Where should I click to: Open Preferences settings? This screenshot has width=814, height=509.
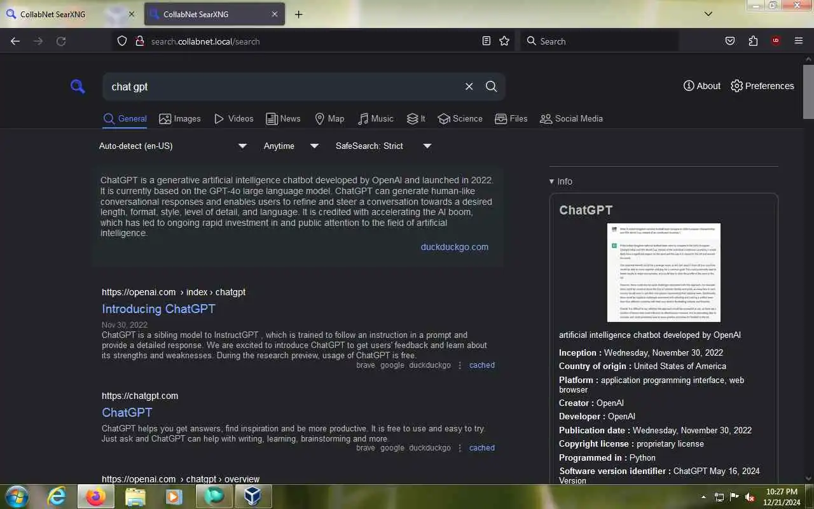pyautogui.click(x=762, y=86)
